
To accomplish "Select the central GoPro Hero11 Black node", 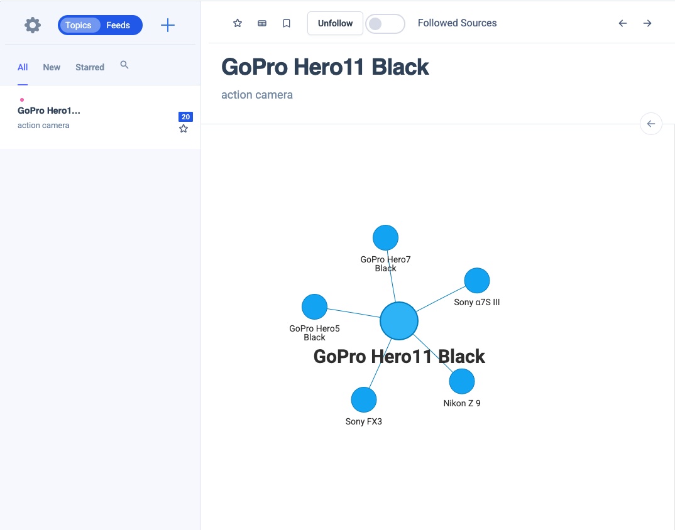I will click(x=399, y=321).
